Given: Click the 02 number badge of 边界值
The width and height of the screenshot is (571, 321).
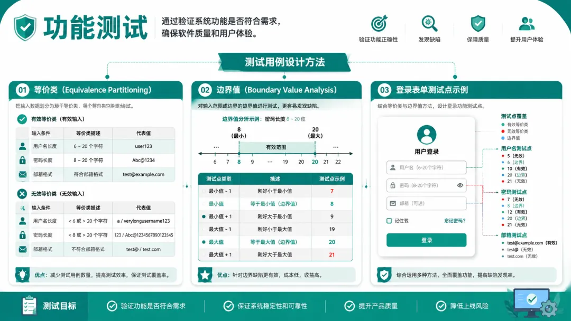Looking at the screenshot, I should pyautogui.click(x=205, y=90).
